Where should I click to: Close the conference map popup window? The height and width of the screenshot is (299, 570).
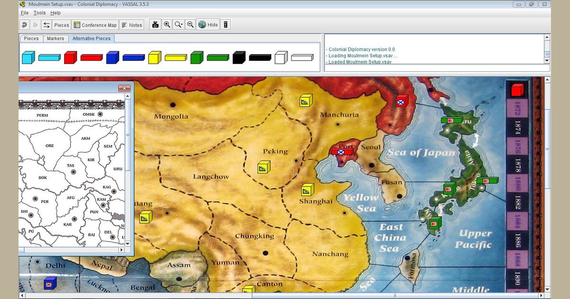tap(124, 88)
